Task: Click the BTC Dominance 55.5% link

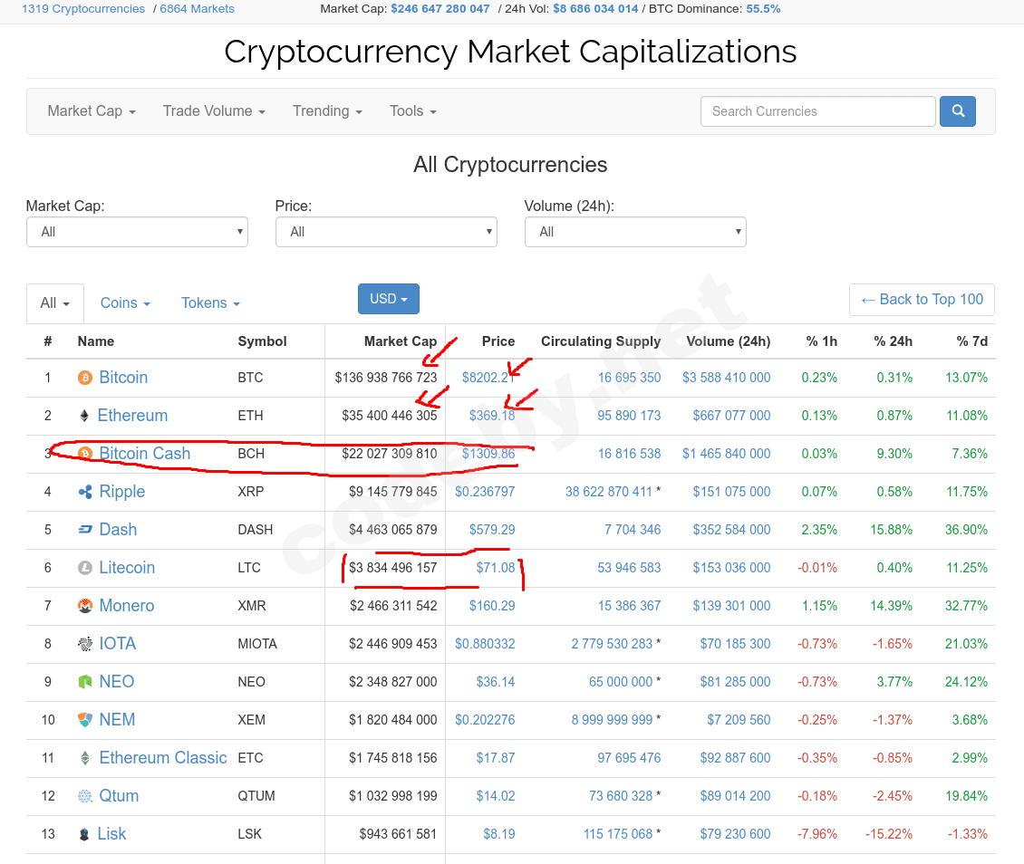Action: click(763, 9)
